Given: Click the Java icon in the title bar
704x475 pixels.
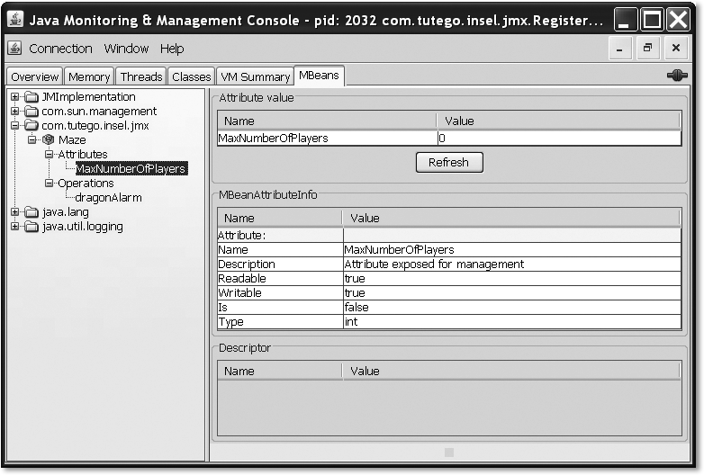Looking at the screenshot, I should [x=15, y=19].
